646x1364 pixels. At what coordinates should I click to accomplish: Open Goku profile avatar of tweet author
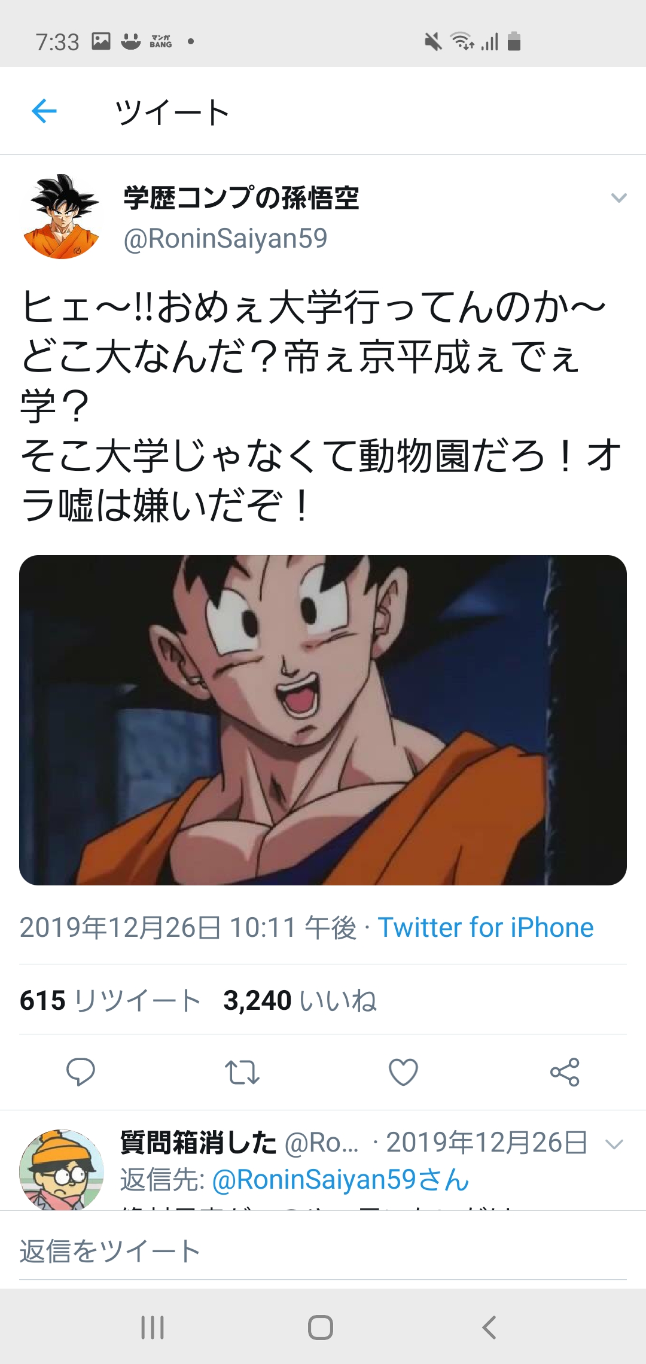click(x=61, y=217)
